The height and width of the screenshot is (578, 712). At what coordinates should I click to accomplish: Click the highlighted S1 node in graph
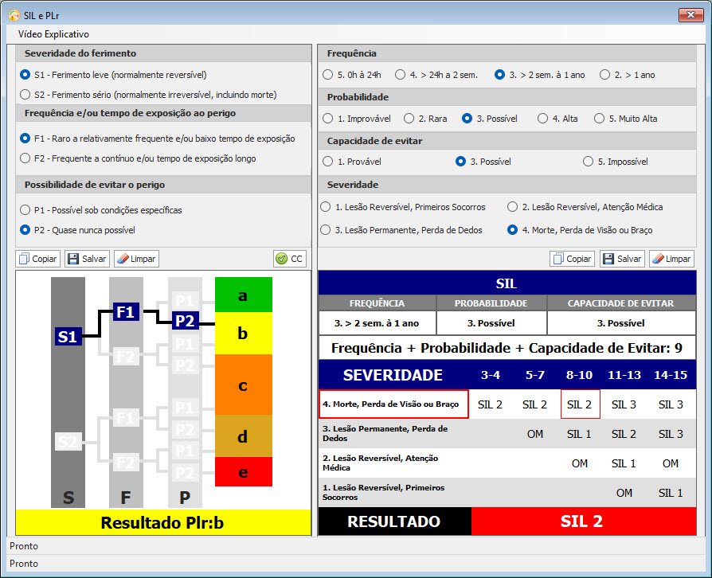click(x=68, y=337)
